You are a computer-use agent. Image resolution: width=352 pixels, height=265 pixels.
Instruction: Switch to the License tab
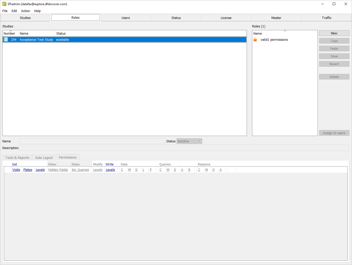[226, 18]
